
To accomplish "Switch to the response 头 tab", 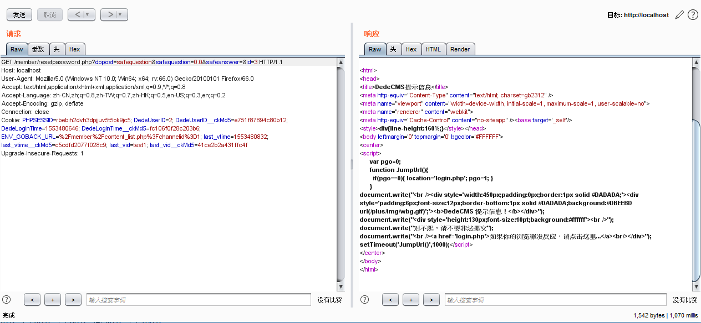I will [x=393, y=49].
